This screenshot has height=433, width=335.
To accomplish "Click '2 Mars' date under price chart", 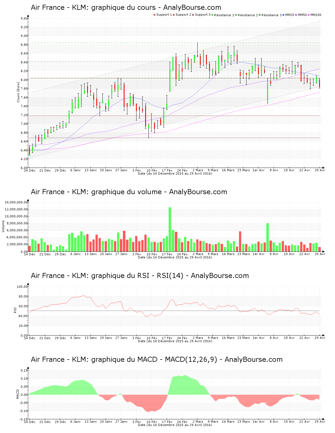I will [198, 170].
